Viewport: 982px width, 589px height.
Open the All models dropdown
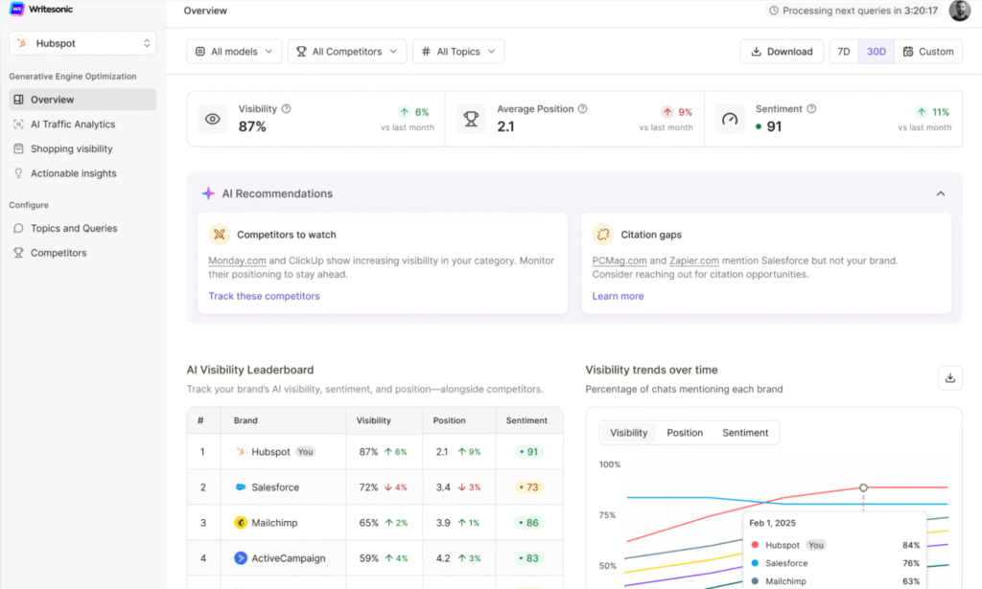pos(234,52)
